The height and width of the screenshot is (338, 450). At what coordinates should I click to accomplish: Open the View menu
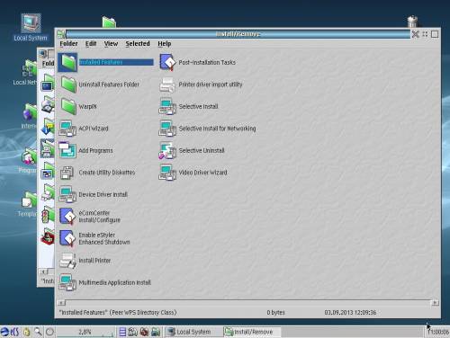tap(111, 44)
